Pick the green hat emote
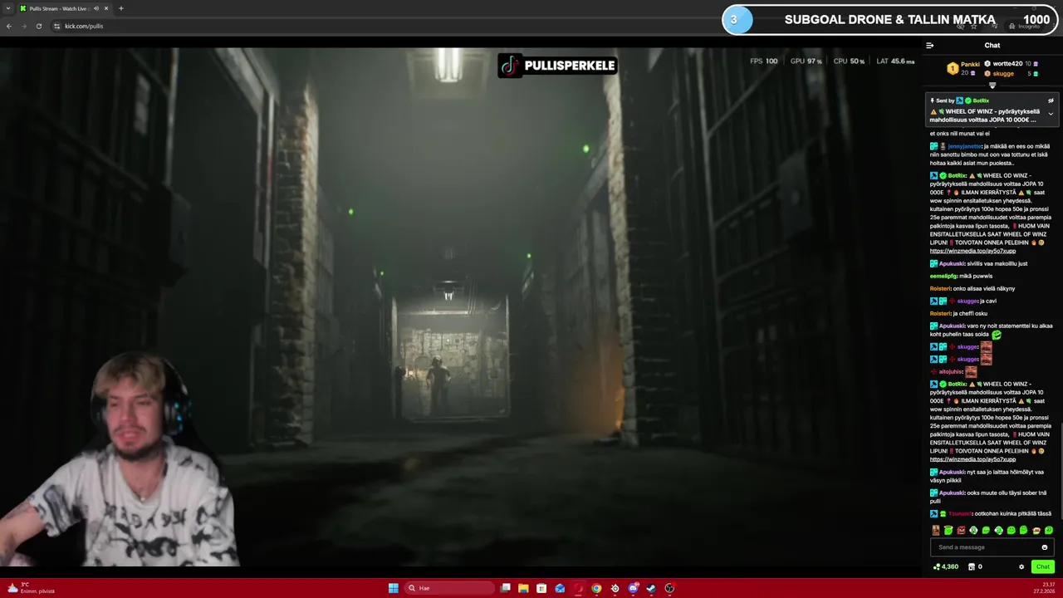The height and width of the screenshot is (598, 1063). tap(948, 531)
